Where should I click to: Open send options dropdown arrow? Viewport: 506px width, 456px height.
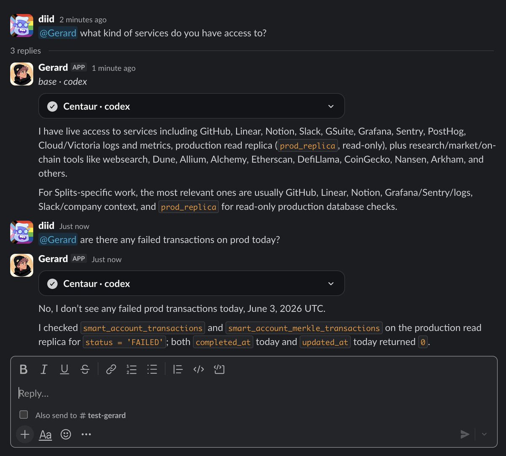(484, 434)
